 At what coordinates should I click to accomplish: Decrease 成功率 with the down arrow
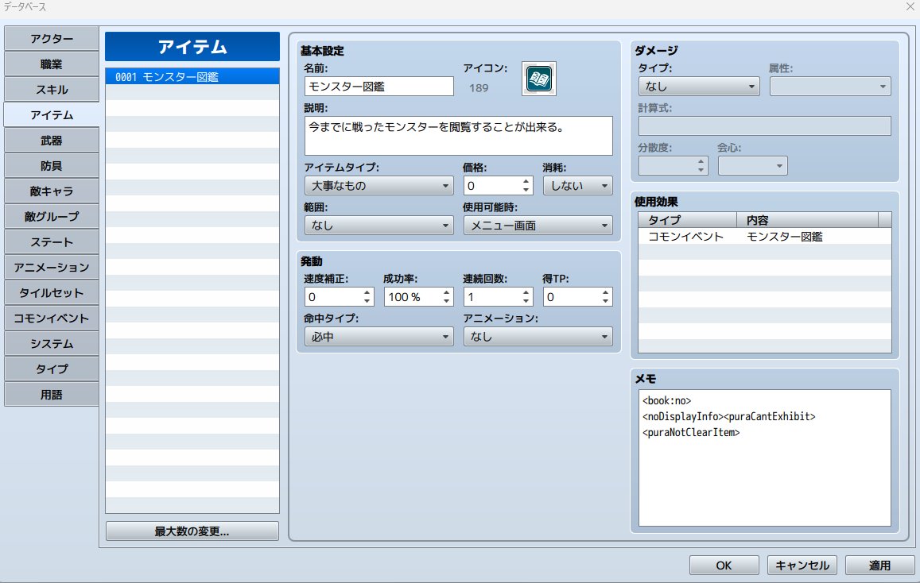[x=447, y=301]
